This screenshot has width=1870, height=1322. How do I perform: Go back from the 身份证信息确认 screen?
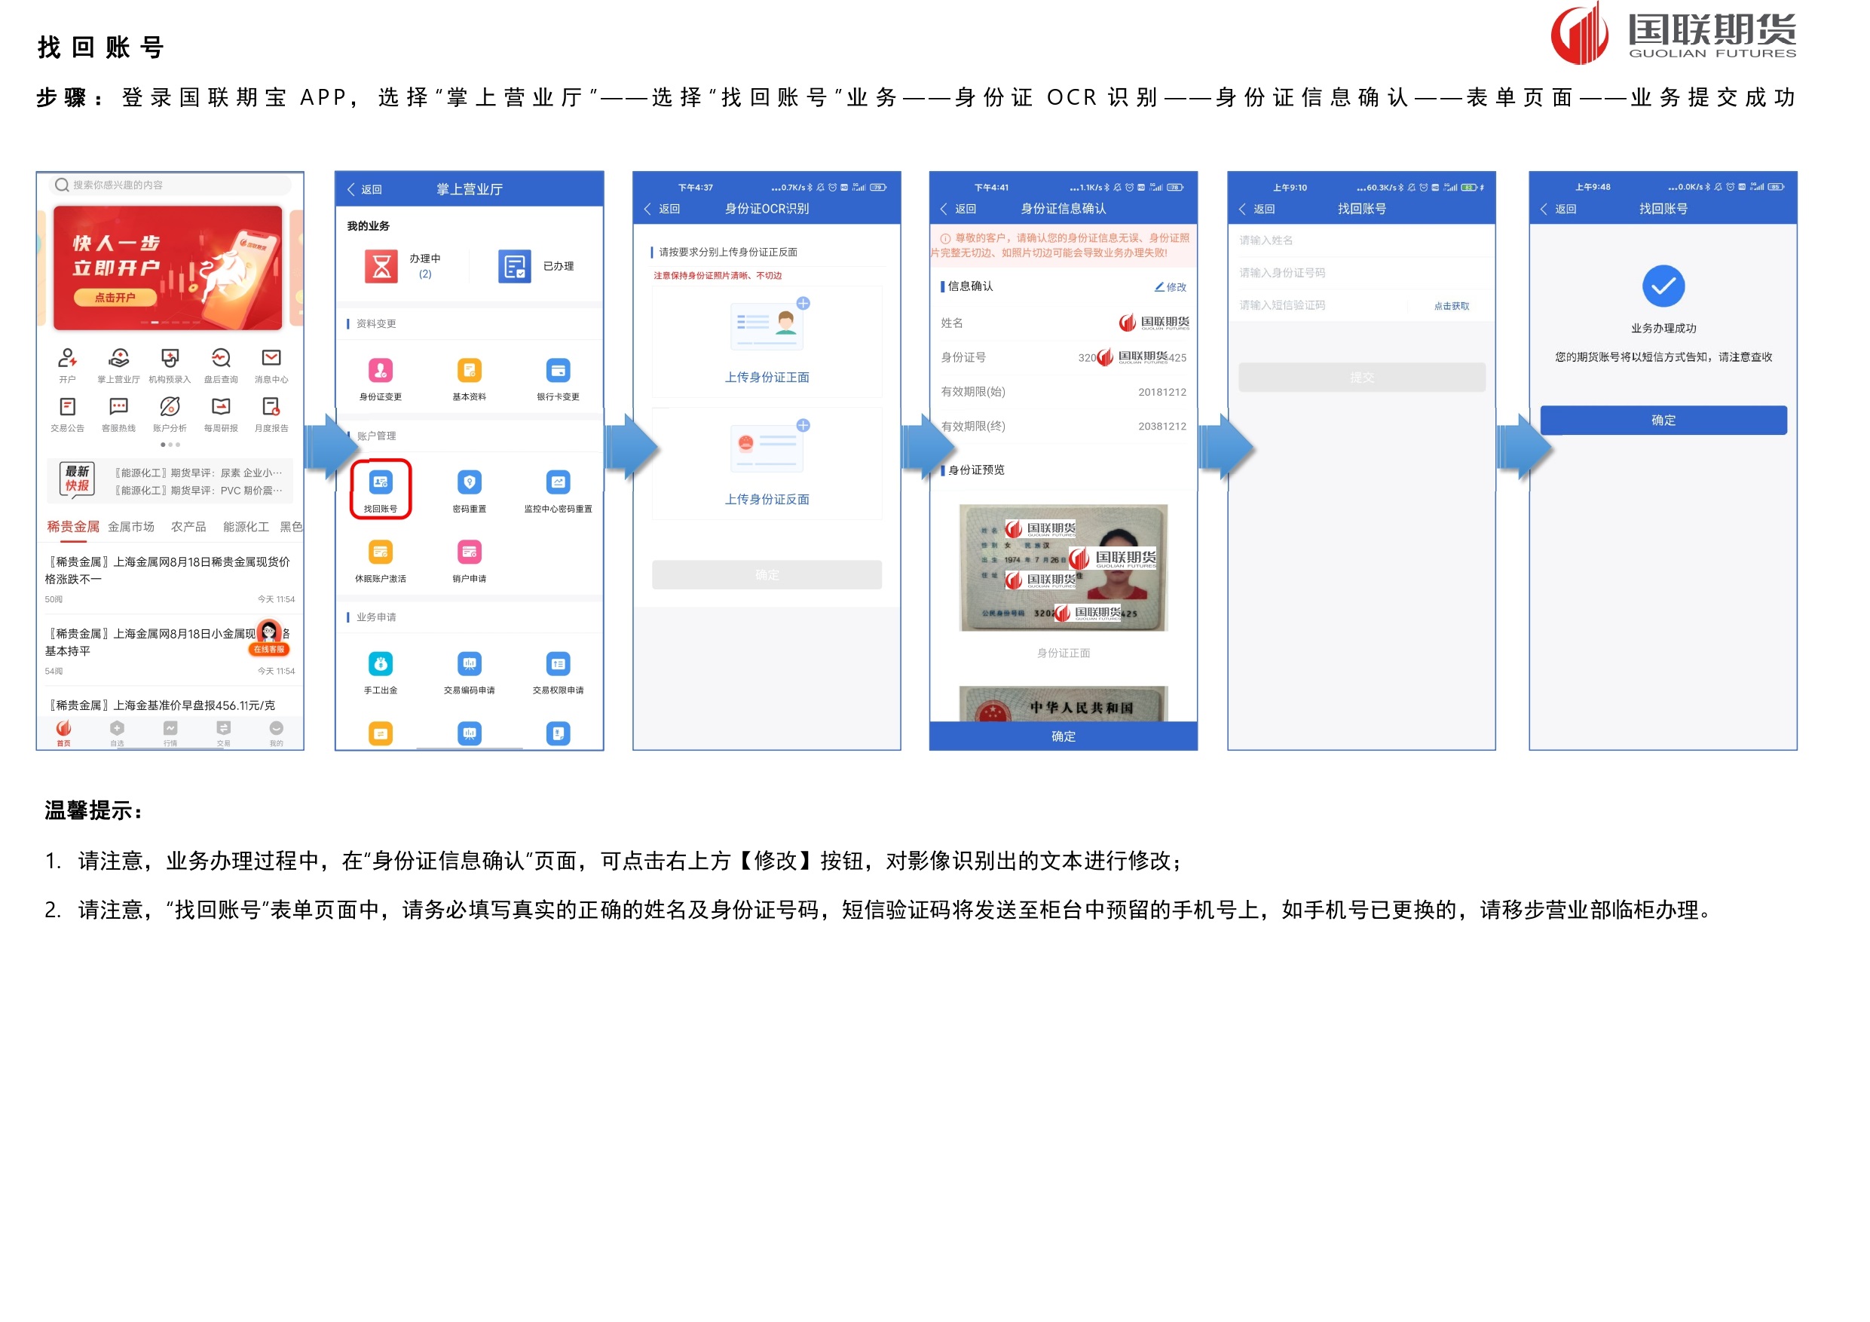958,210
